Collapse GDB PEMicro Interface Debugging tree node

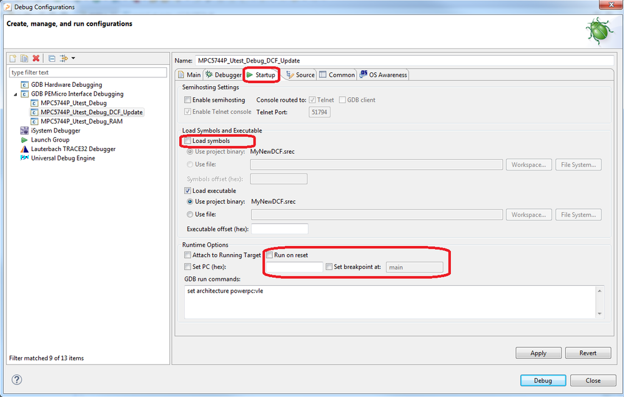16,94
